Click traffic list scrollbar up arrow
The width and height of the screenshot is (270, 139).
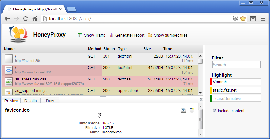coord(200,56)
